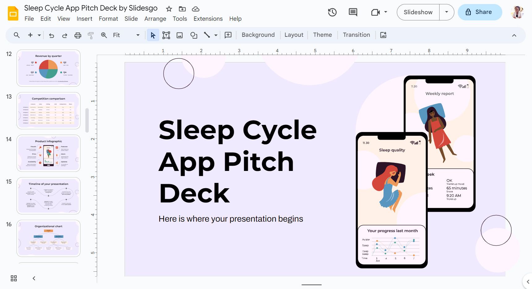Viewport: 532px width, 289px height.
Task: Star this presentation
Action: coord(169,9)
